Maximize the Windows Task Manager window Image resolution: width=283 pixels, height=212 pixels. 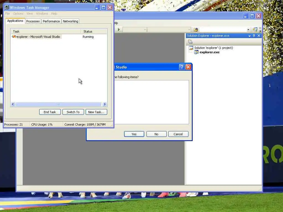point(103,7)
